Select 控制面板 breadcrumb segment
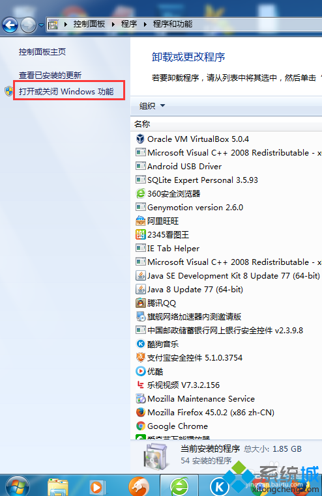This screenshot has height=496, width=322. pyautogui.click(x=89, y=24)
